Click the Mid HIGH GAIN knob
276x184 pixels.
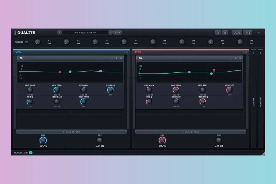[x=56, y=102]
